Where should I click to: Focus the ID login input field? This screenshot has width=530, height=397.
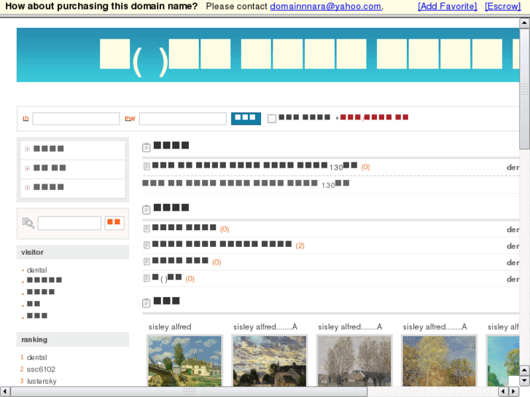(x=76, y=119)
